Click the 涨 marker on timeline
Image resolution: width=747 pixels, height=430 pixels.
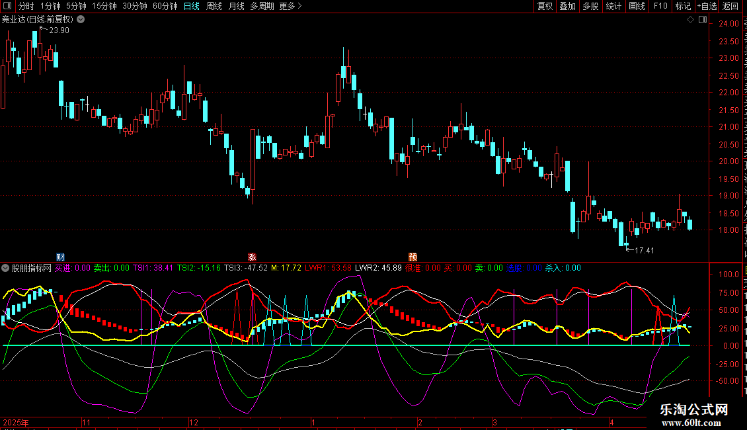252,257
